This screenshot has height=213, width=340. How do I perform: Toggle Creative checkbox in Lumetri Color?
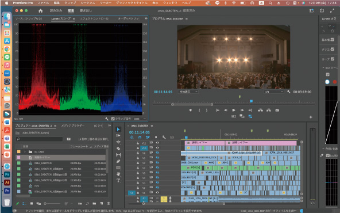click(333, 49)
